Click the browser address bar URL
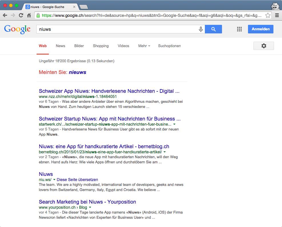Screen dimensions: 282x227 click(x=151, y=15)
